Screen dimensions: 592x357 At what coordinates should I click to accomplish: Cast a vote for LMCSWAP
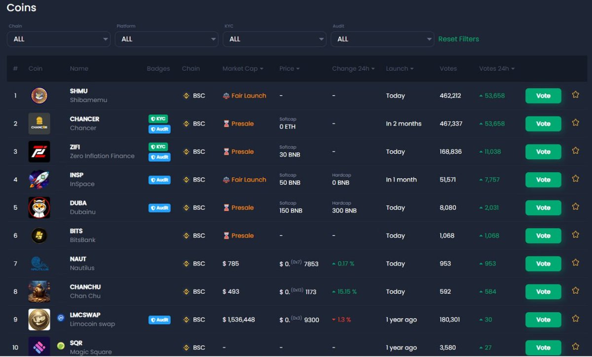543,320
